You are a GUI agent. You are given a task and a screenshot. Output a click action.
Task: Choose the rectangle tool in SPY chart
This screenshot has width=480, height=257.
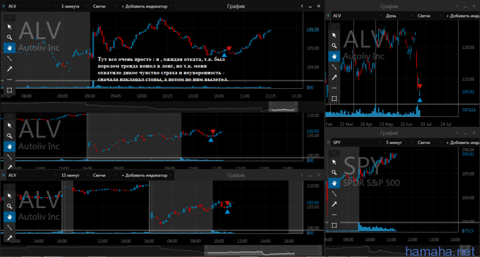pyautogui.click(x=334, y=226)
